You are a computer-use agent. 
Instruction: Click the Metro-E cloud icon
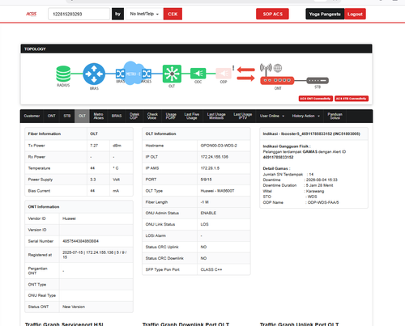point(134,73)
